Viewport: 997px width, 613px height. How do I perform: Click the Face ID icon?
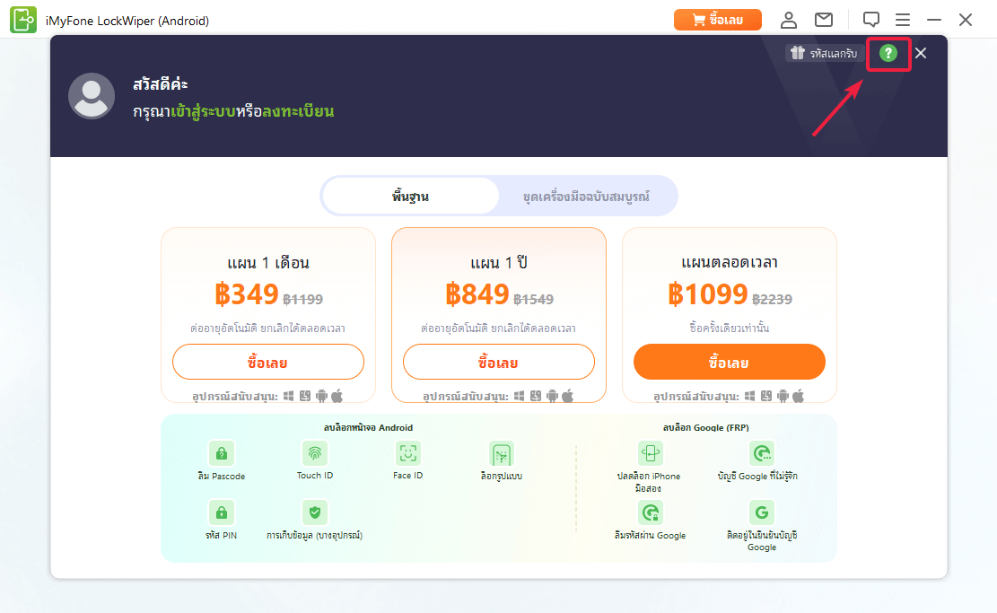pyautogui.click(x=407, y=453)
